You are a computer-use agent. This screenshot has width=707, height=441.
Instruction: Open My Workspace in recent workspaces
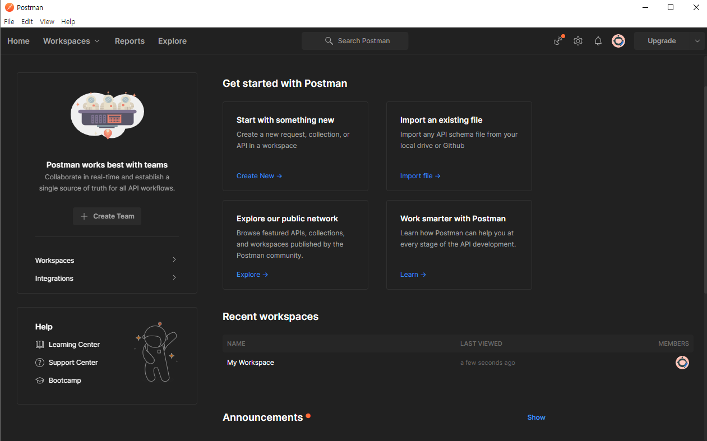(x=251, y=363)
